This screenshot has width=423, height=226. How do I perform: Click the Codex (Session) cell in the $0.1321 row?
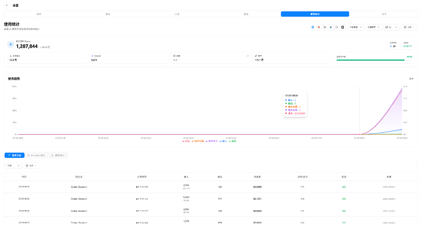[78, 199]
